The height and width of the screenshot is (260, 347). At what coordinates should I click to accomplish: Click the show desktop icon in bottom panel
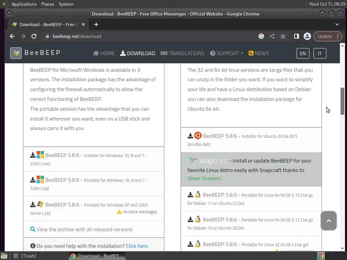4,256
